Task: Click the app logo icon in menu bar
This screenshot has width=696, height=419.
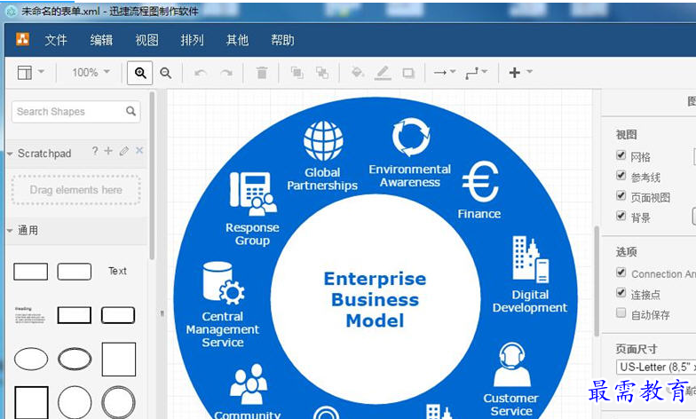Action: coord(23,39)
